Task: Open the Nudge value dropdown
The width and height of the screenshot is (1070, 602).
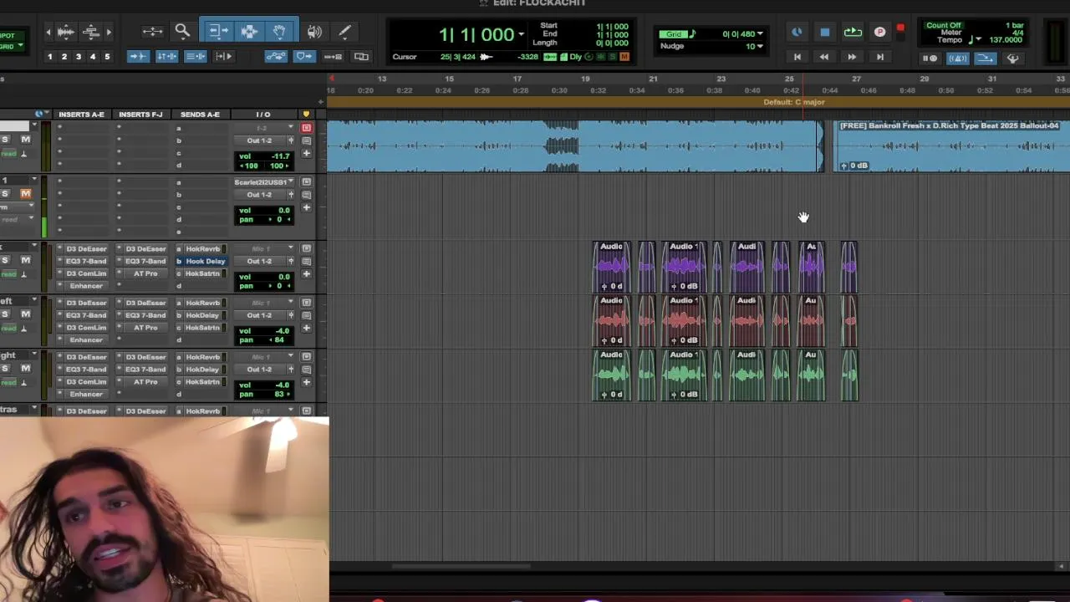Action: [760, 46]
